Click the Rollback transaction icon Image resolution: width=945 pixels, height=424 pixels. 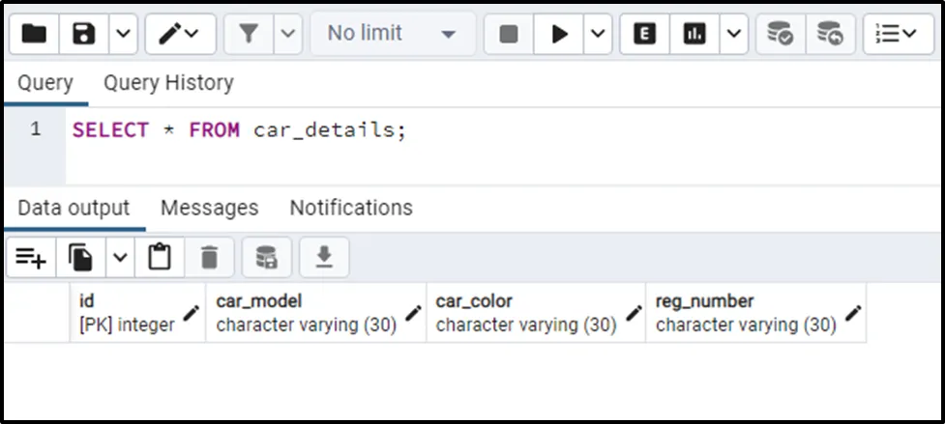click(829, 35)
